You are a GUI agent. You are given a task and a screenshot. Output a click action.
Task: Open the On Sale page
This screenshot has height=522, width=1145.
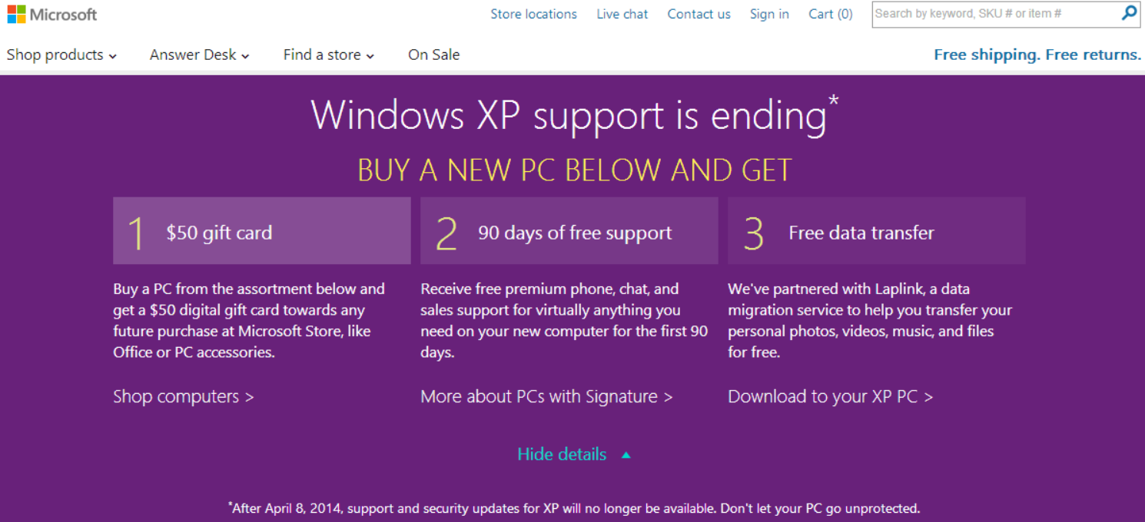(x=434, y=55)
